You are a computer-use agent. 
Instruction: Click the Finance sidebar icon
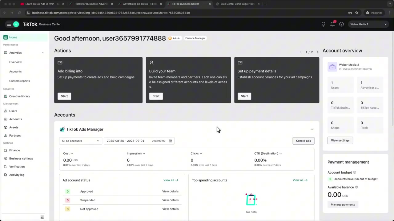(x=6, y=150)
